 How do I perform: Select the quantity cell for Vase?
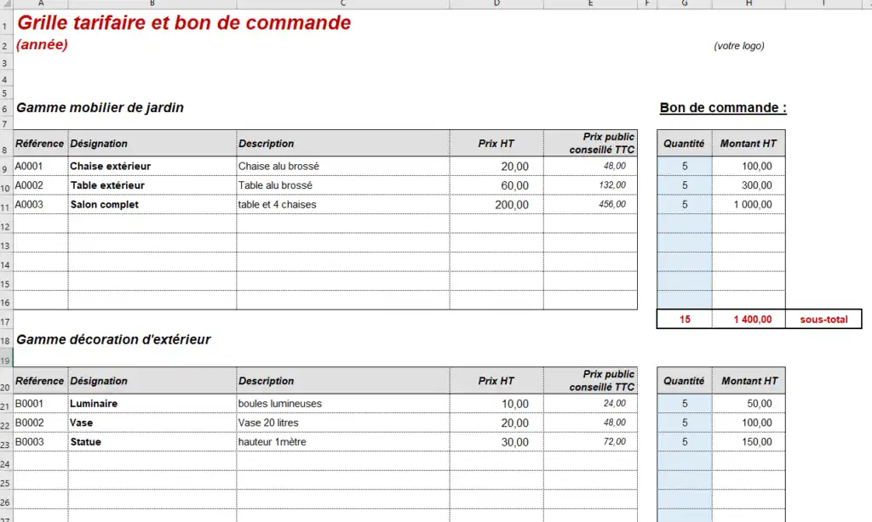tap(685, 423)
